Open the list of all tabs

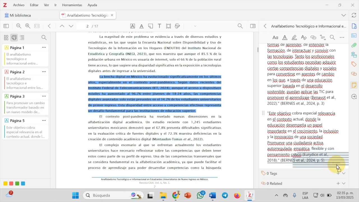(x=344, y=15)
